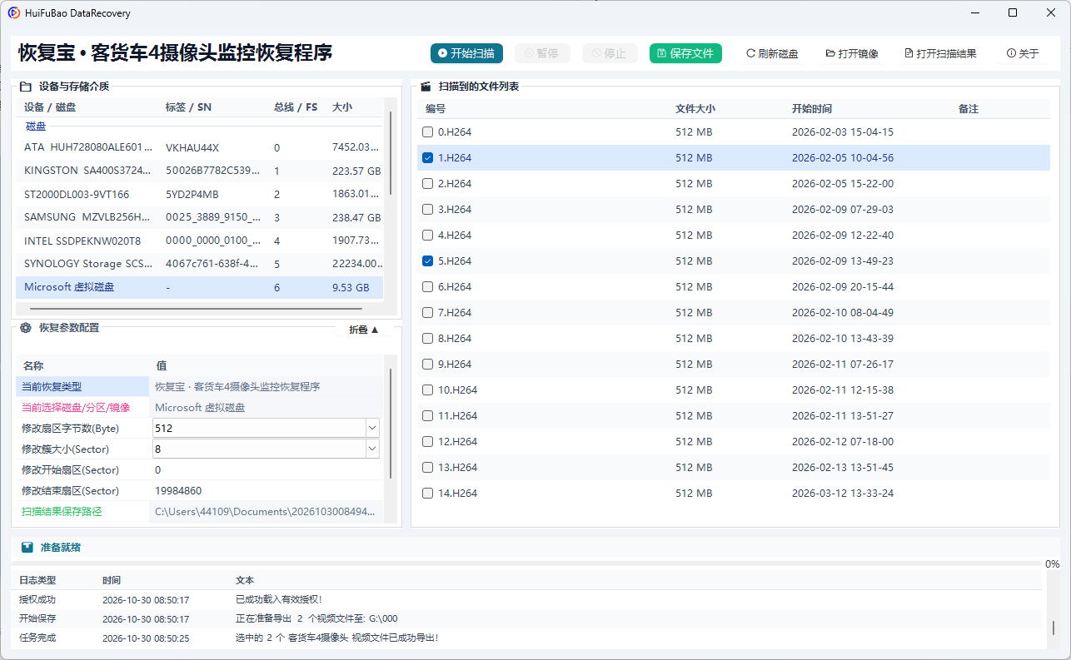Select the 14.H264 checkbox
1071x660 pixels.
(428, 494)
